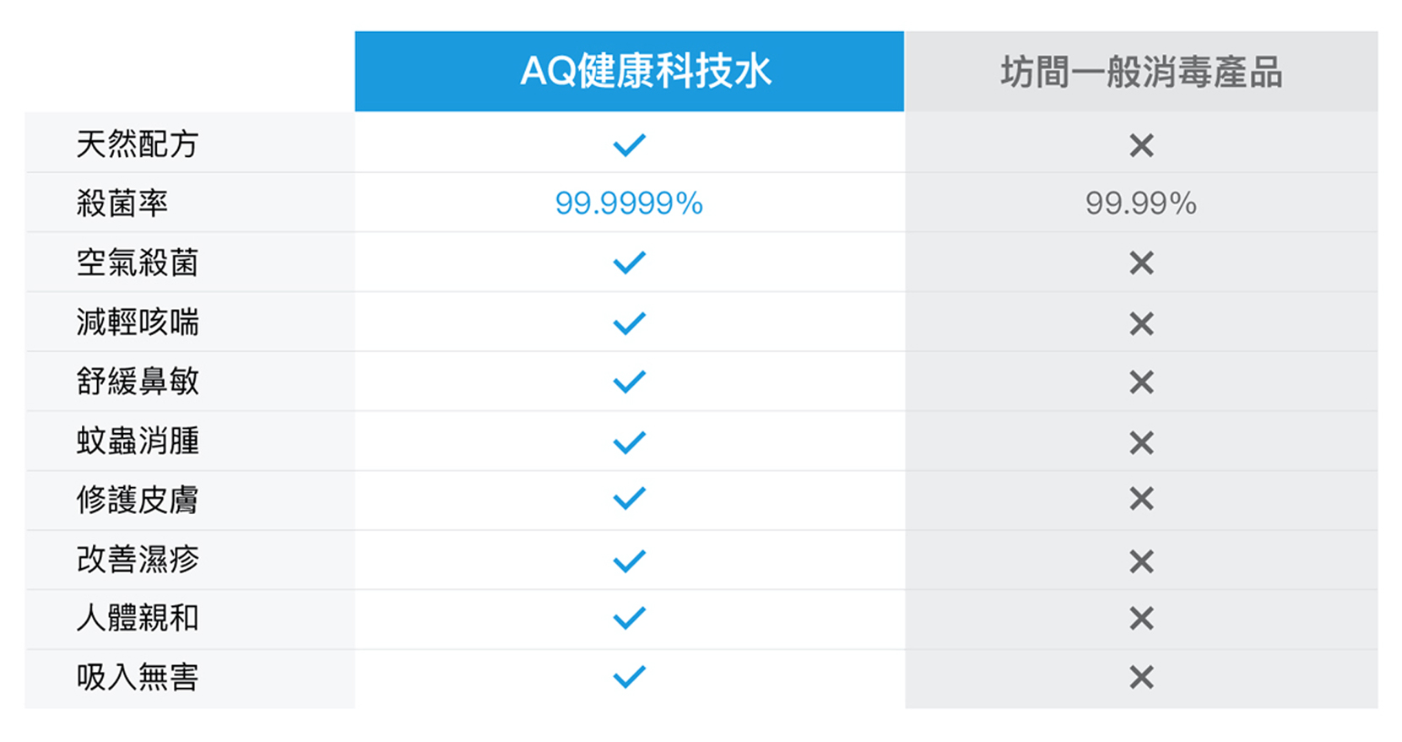Viewport: 1402px width, 742px height.
Task: Click the checkmark for 舒緩鼻敏
Action: [629, 382]
